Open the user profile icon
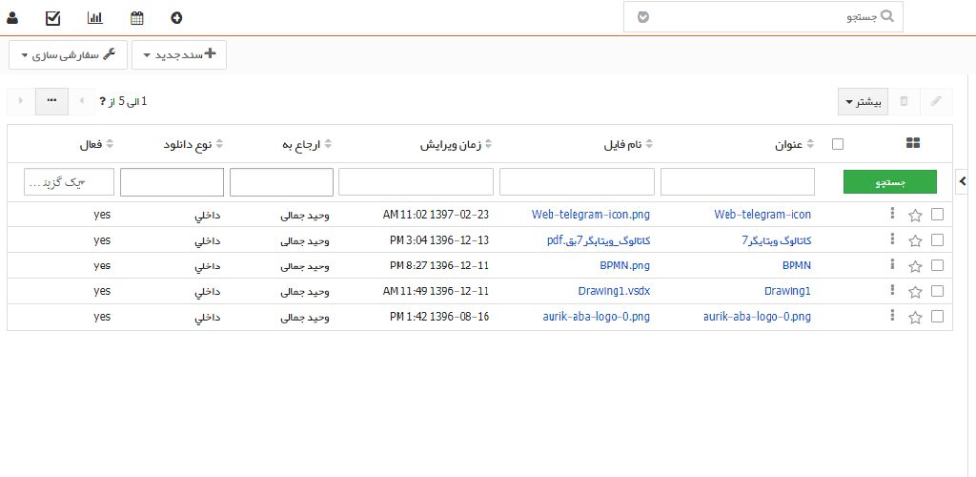Image resolution: width=976 pixels, height=477 pixels. coord(12,17)
